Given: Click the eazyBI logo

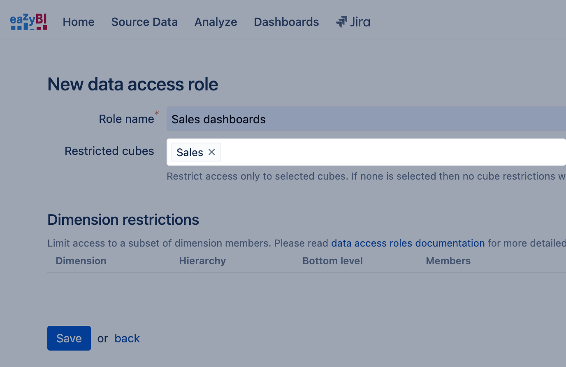Looking at the screenshot, I should pyautogui.click(x=28, y=22).
